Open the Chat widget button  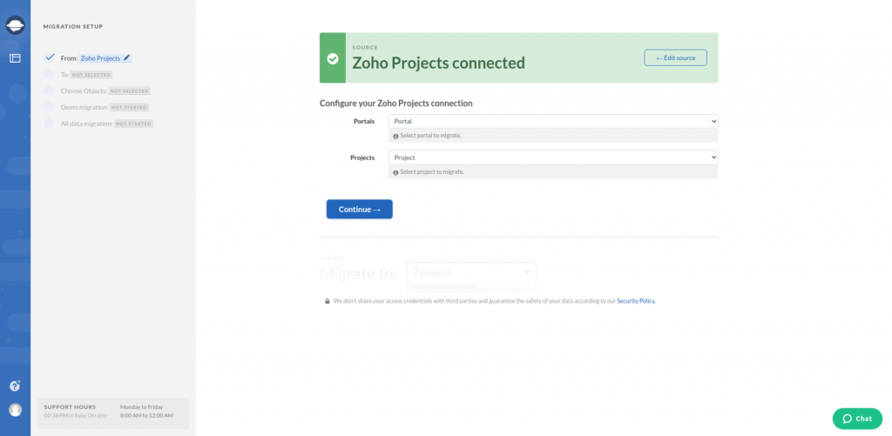[x=857, y=419]
